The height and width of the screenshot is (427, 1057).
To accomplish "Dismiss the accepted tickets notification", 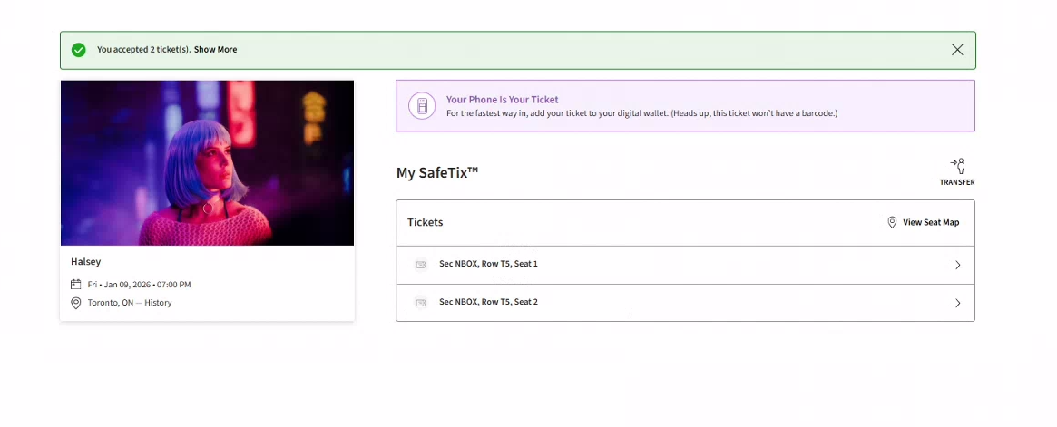I will pos(957,50).
